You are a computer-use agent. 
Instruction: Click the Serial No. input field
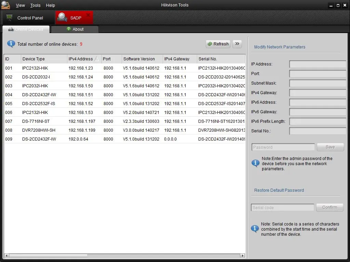pos(318,131)
